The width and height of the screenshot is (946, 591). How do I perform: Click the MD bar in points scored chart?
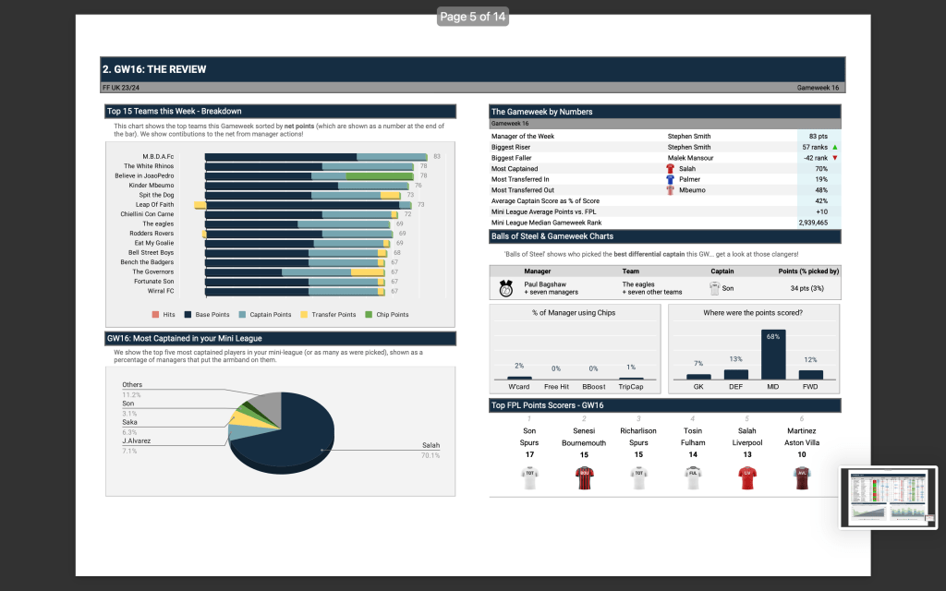773,355
